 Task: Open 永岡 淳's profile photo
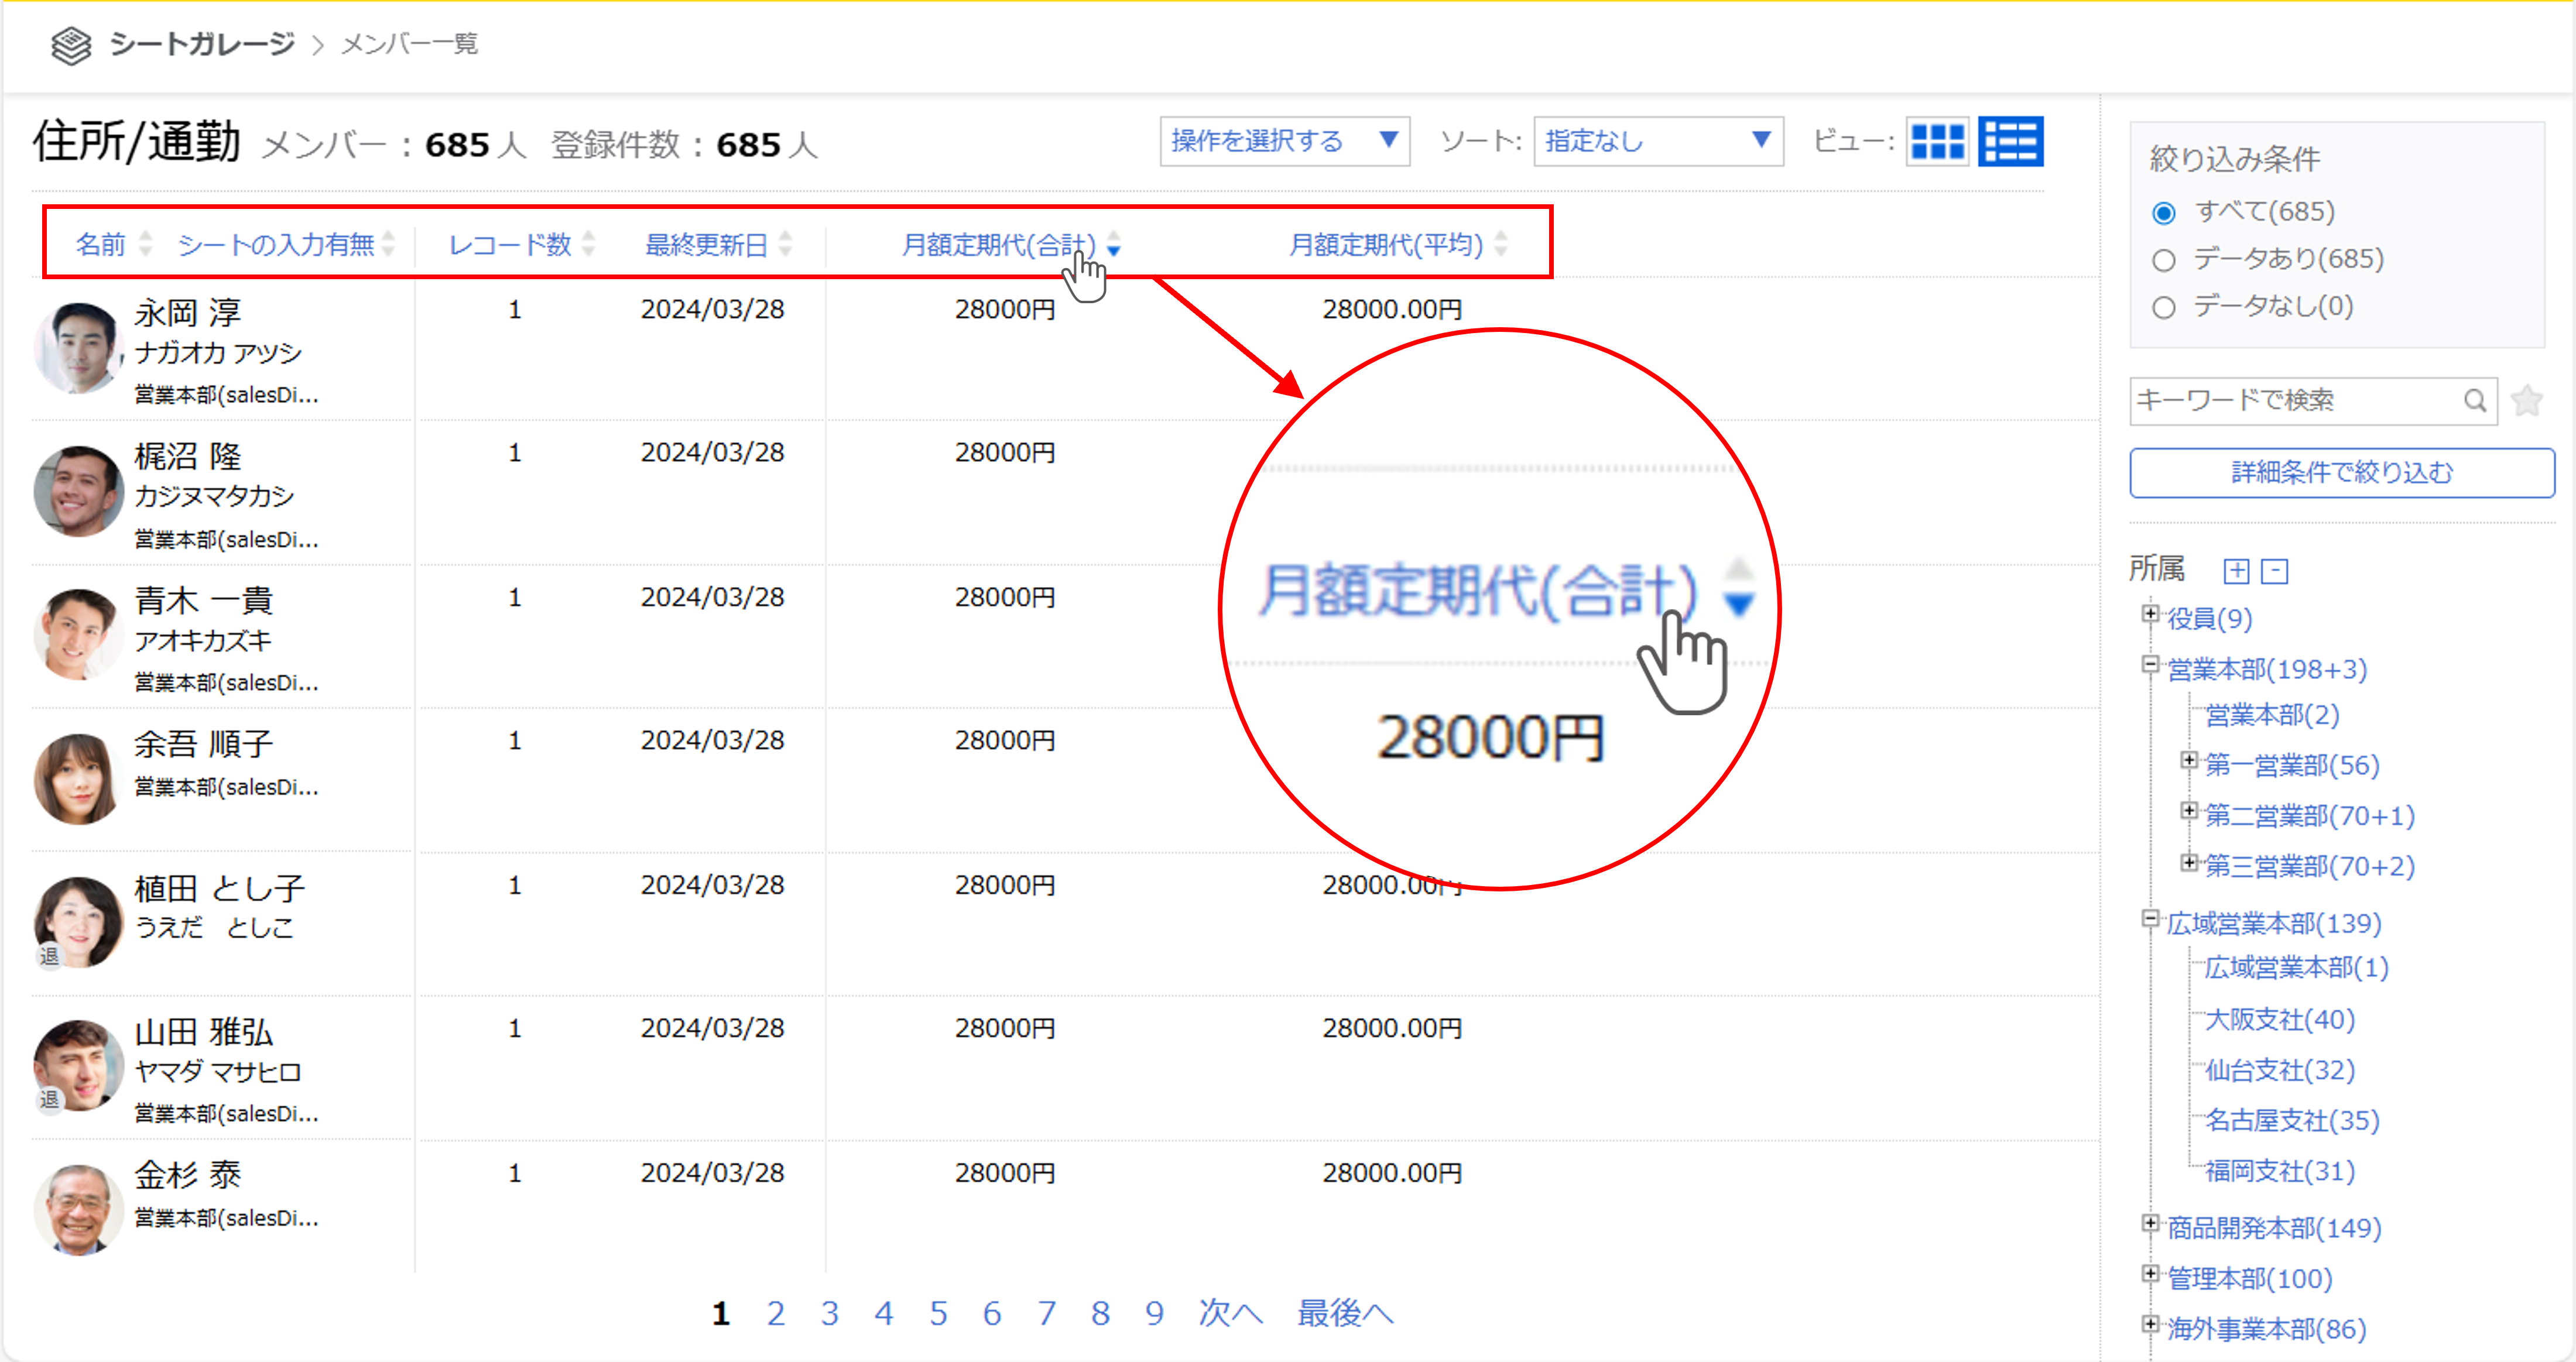tap(78, 348)
